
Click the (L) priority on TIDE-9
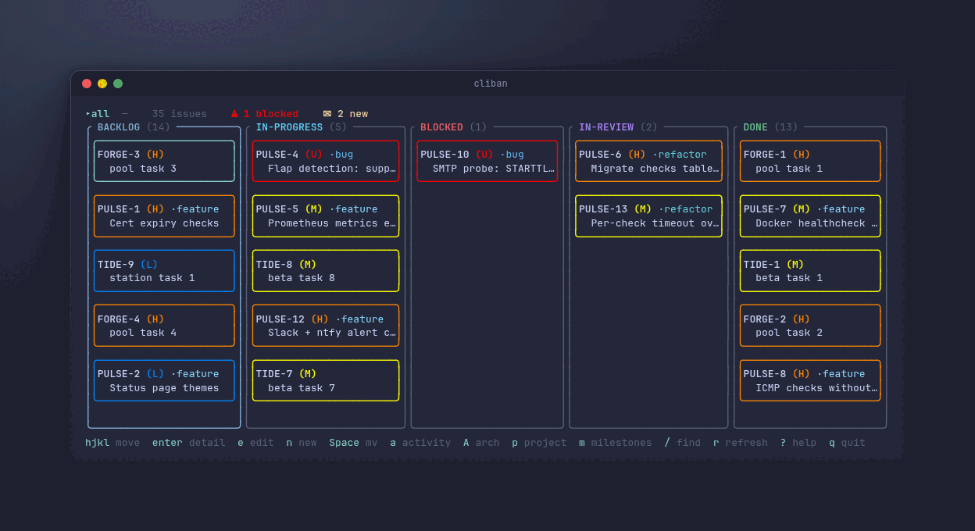tap(149, 265)
